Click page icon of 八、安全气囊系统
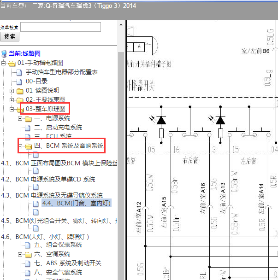278x280 pixels. click(28, 273)
